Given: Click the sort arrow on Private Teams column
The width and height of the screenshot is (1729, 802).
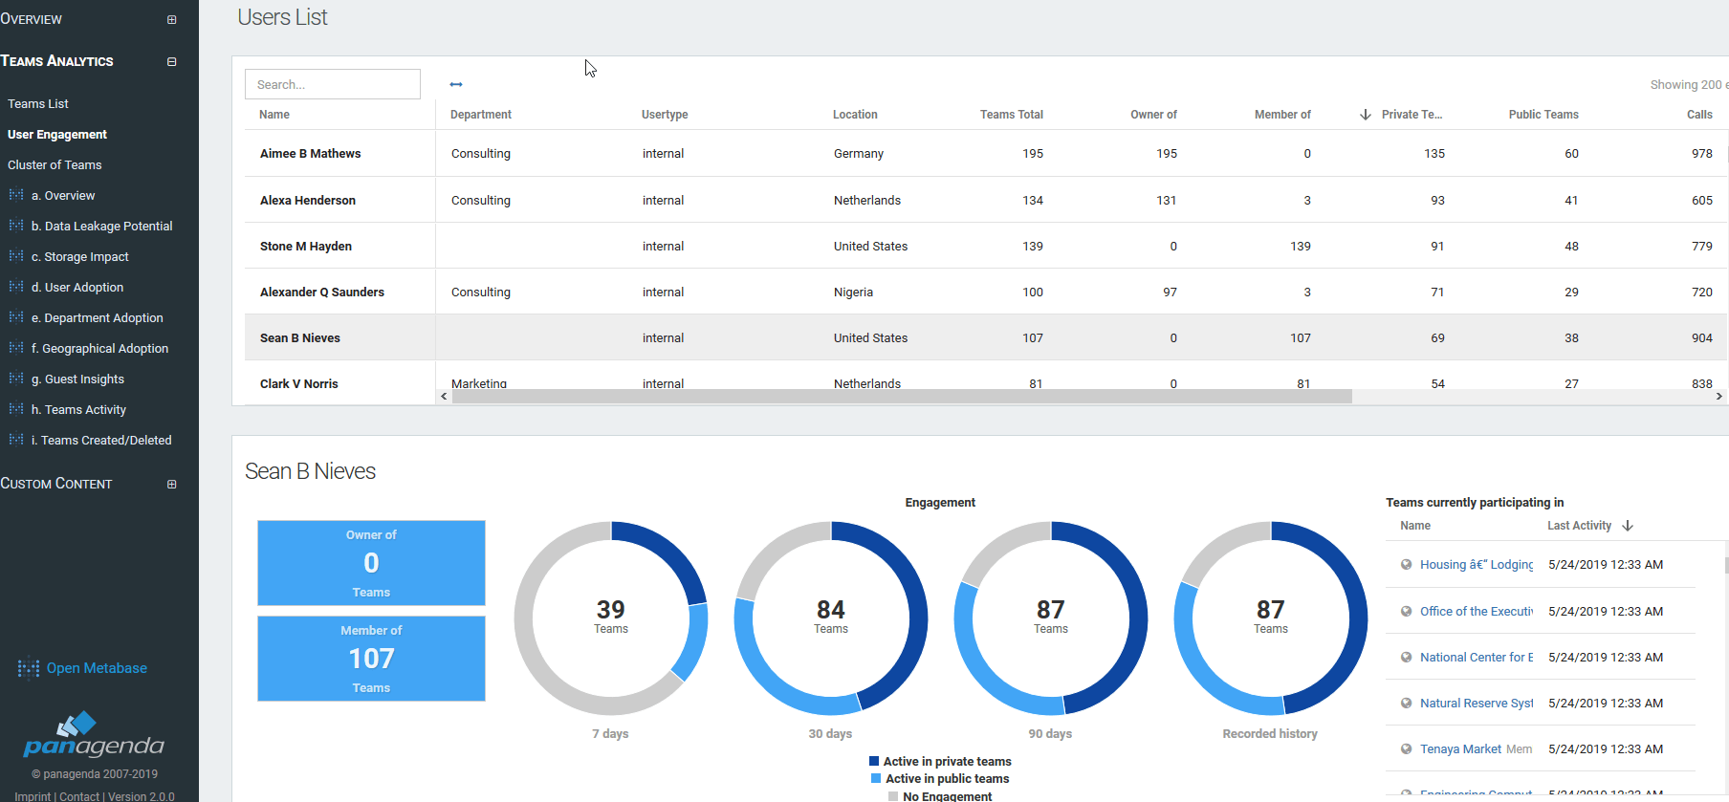Looking at the screenshot, I should click(x=1366, y=115).
